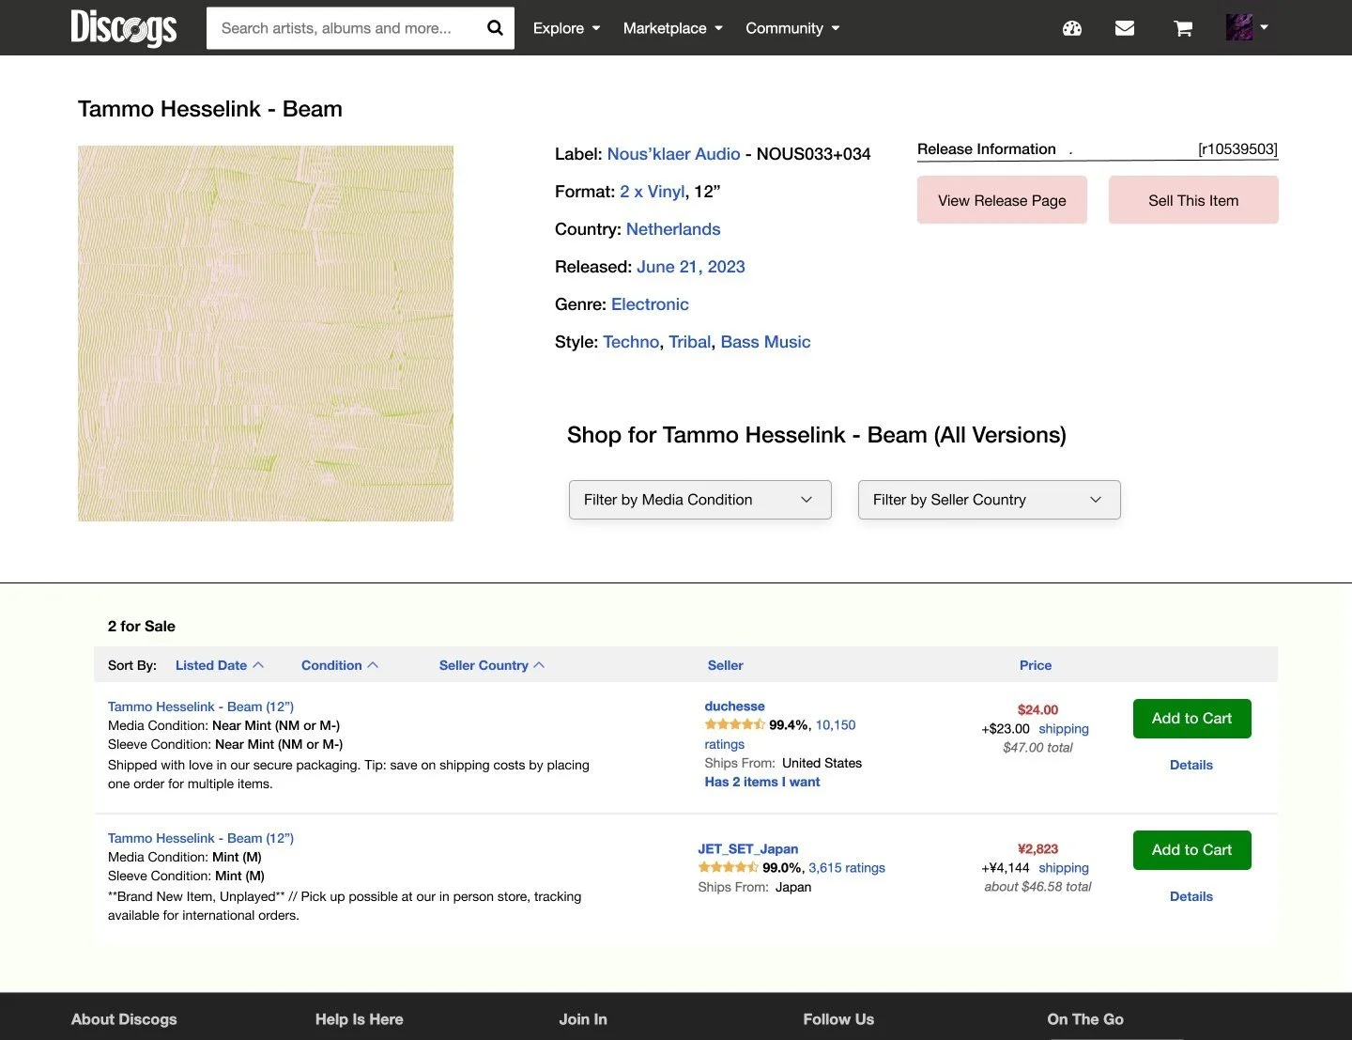Click the user avatar thumbnail
This screenshot has height=1040, width=1352.
pyautogui.click(x=1239, y=27)
